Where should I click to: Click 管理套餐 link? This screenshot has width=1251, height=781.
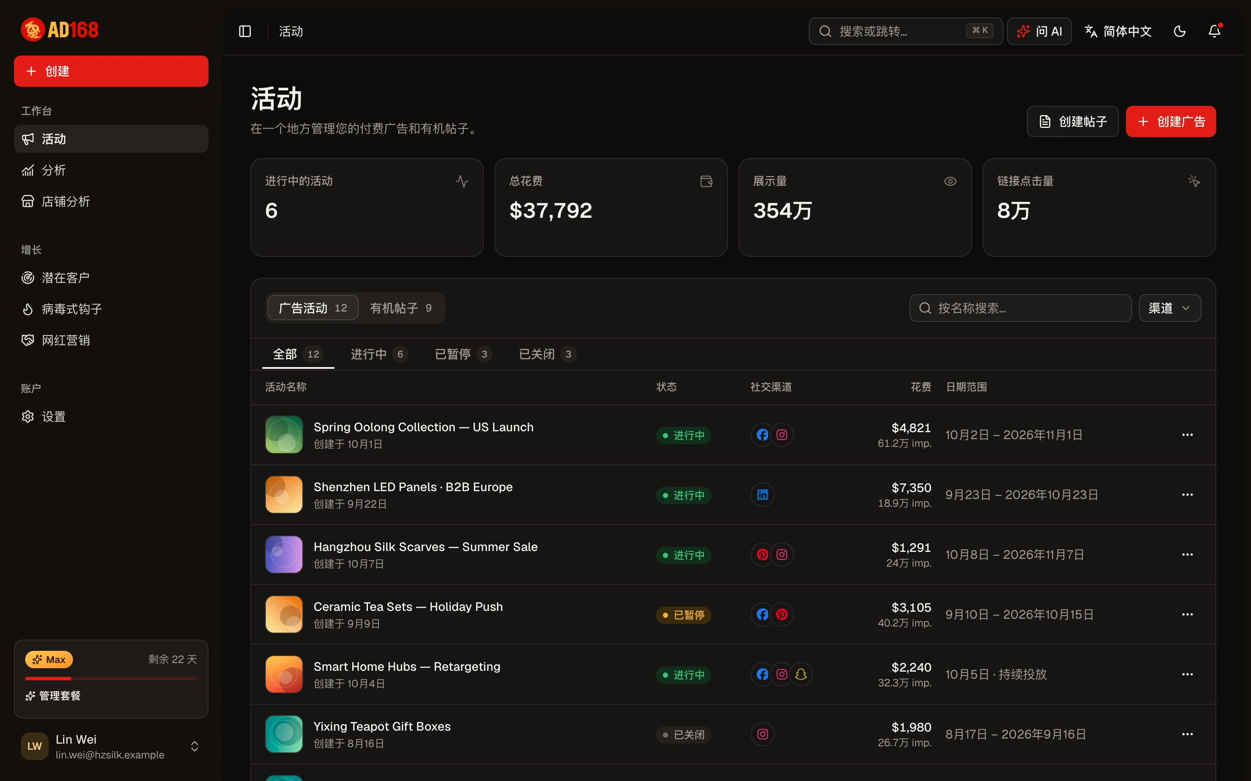pos(53,696)
